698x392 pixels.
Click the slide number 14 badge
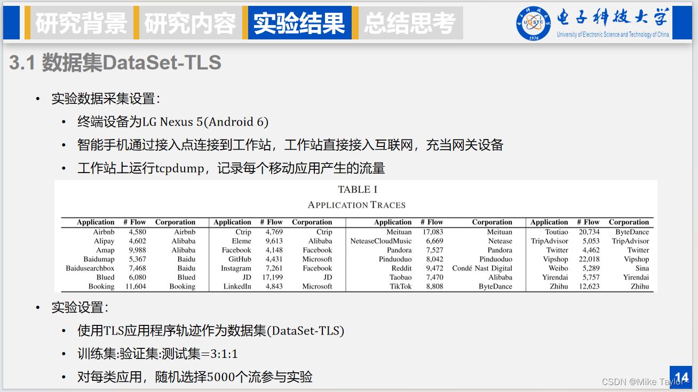[681, 377]
